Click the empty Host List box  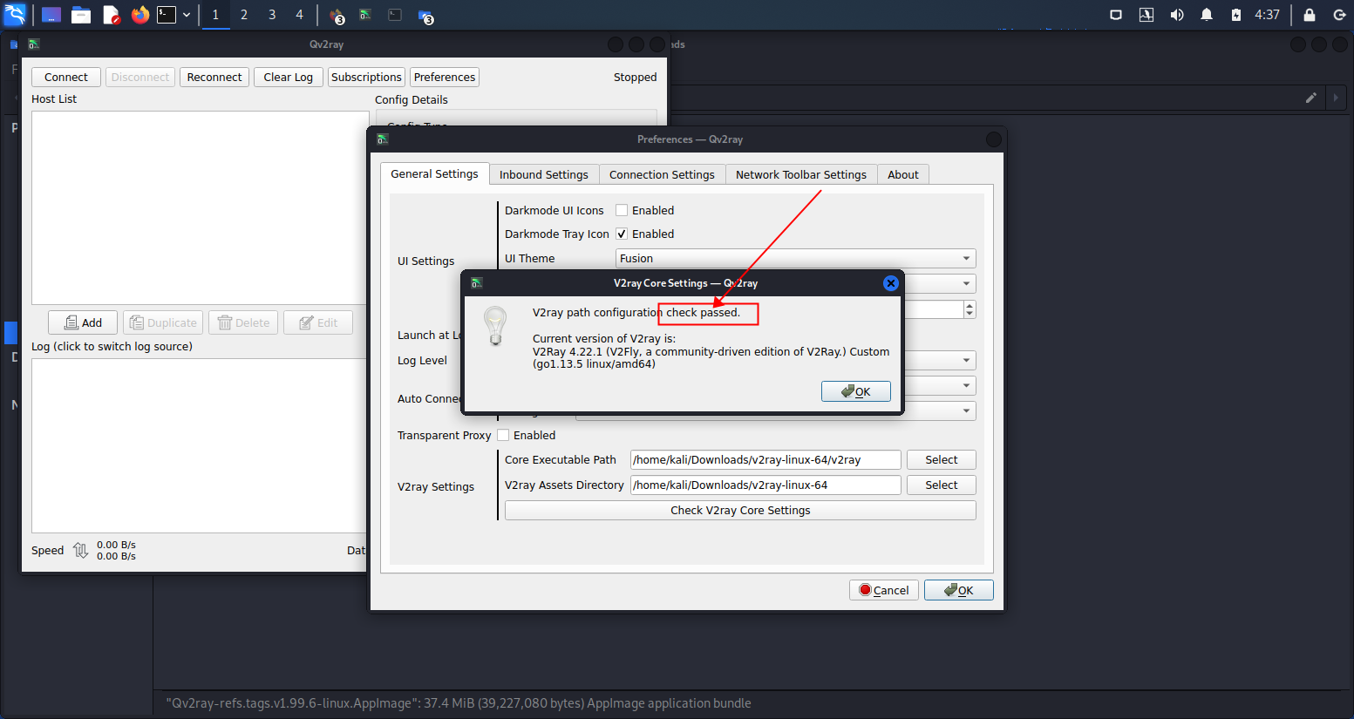coord(200,207)
